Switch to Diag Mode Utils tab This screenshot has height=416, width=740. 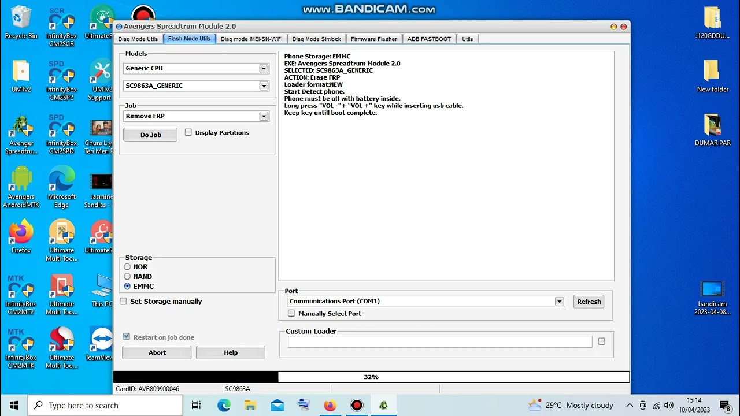tap(138, 39)
